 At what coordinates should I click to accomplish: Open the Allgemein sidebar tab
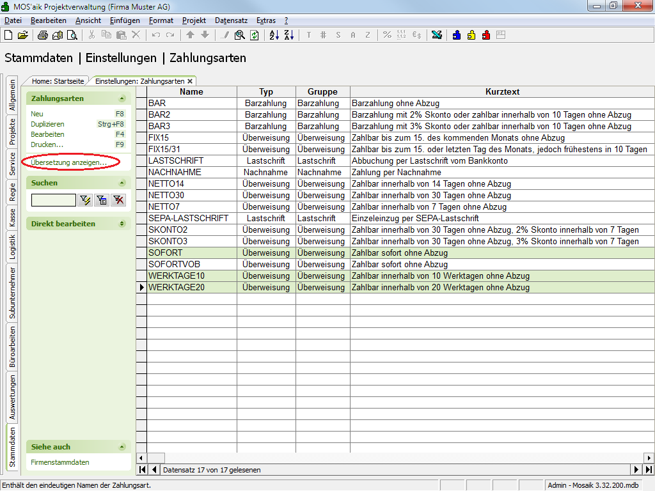pos(12,95)
